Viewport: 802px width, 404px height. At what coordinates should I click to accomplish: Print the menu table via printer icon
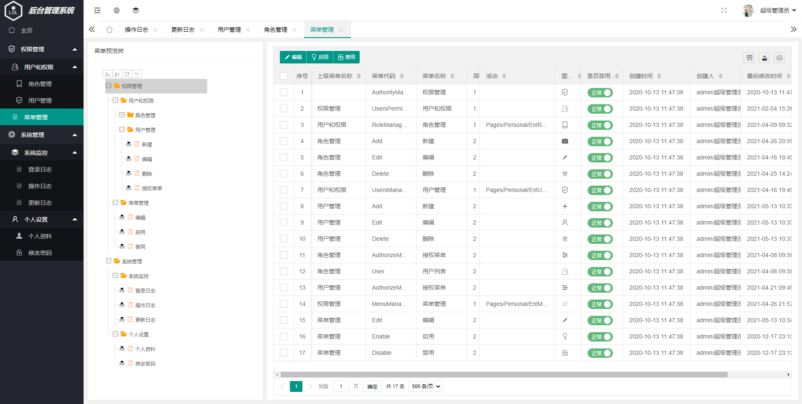(779, 58)
